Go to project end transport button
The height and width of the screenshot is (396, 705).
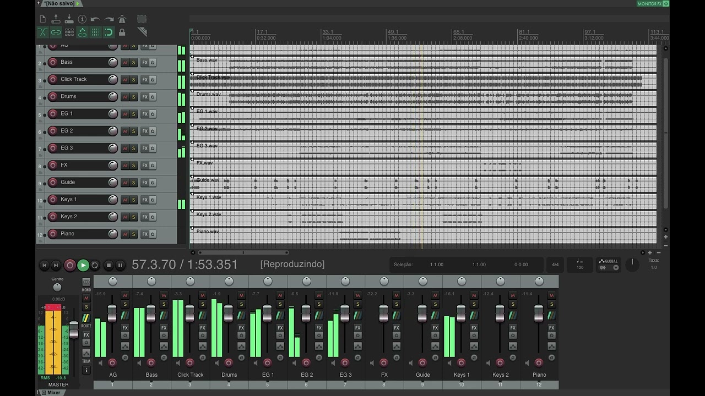tap(56, 265)
